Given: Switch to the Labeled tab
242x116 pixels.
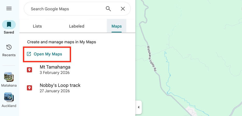Looking at the screenshot, I should click(77, 26).
